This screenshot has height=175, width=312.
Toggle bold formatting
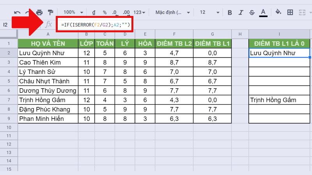point(230,12)
